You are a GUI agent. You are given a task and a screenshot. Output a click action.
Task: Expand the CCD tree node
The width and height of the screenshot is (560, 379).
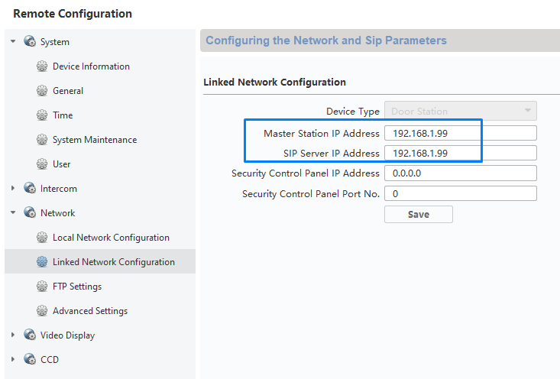13,359
